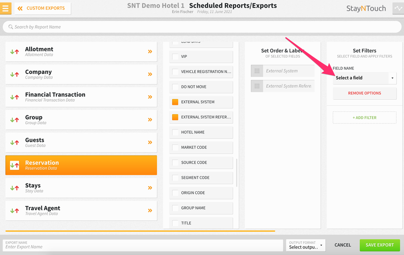This screenshot has height=255, width=404.
Task: Expand Financial Transaction double chevron
Action: [150, 97]
